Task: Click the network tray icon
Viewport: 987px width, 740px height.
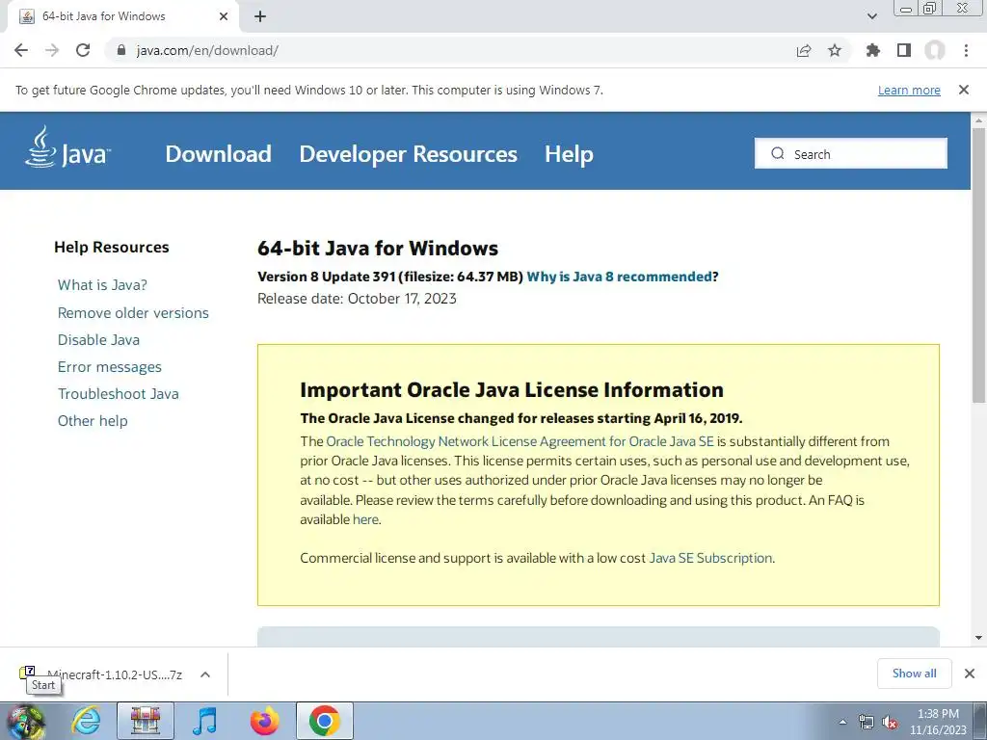Action: pyautogui.click(x=867, y=723)
